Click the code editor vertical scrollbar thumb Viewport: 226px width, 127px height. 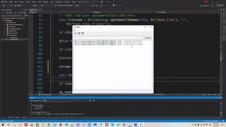tap(221, 56)
